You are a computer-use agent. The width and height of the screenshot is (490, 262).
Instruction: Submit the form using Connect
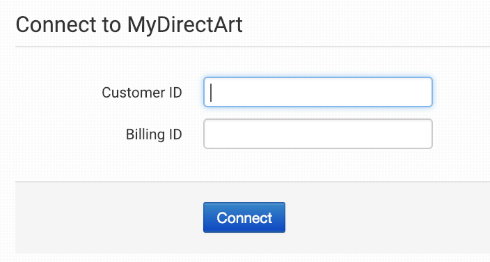[x=244, y=217]
